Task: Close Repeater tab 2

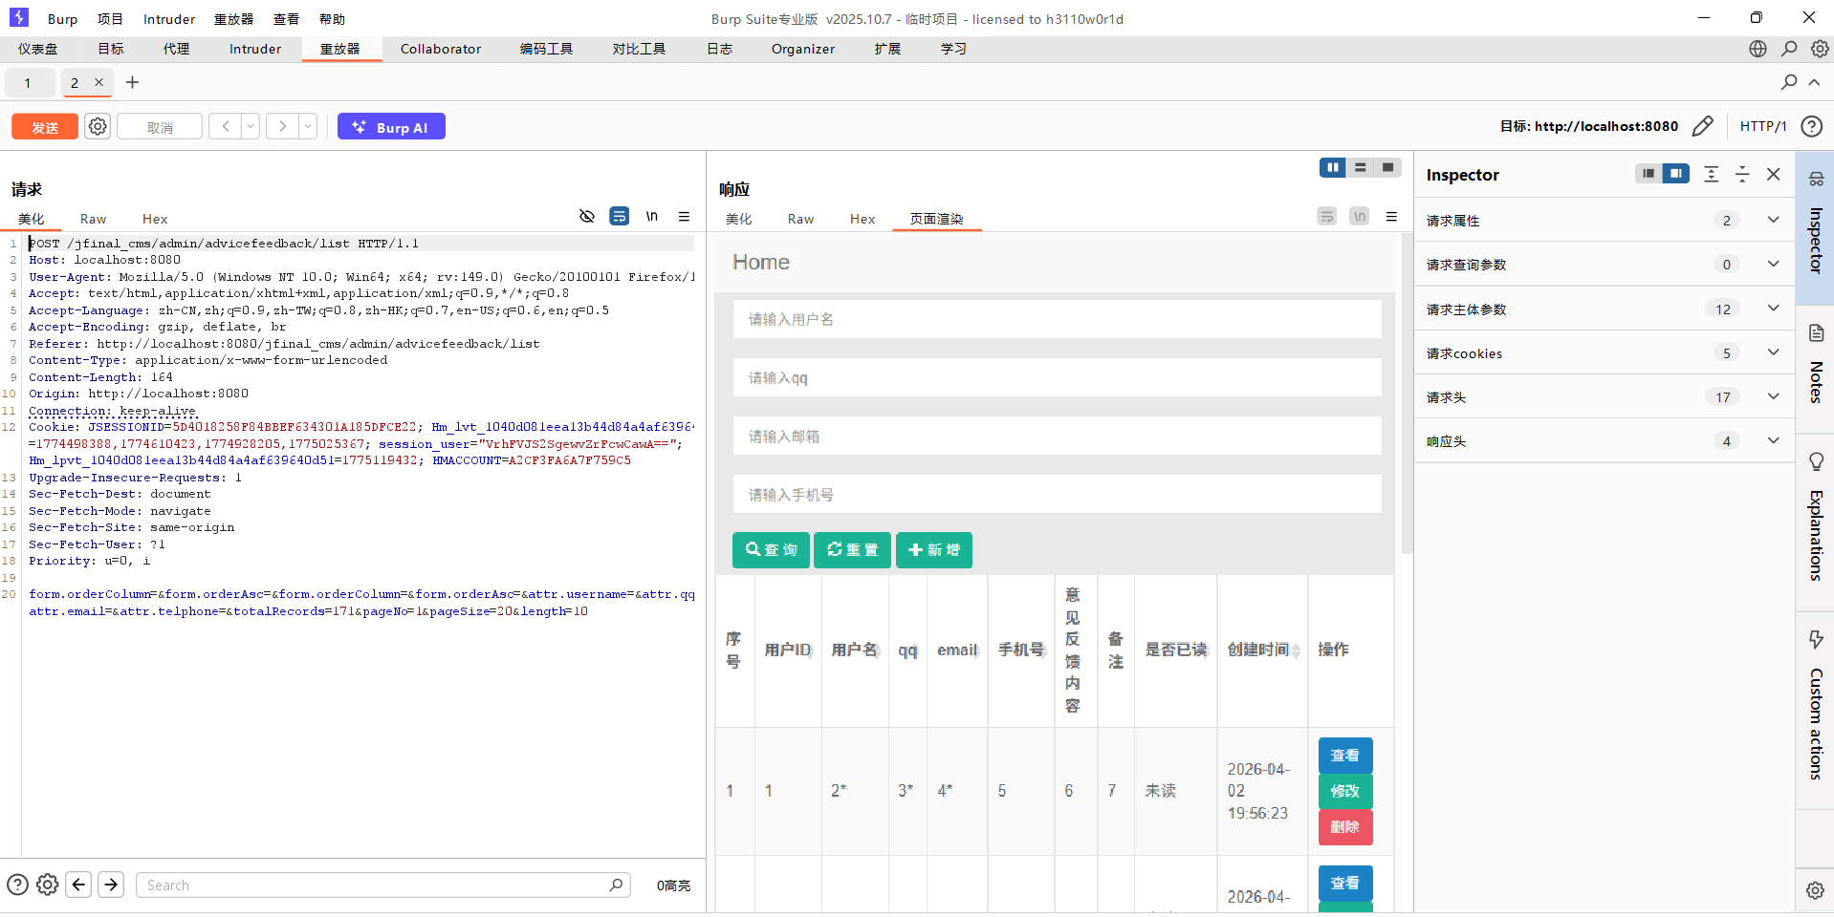Action: coord(98,82)
